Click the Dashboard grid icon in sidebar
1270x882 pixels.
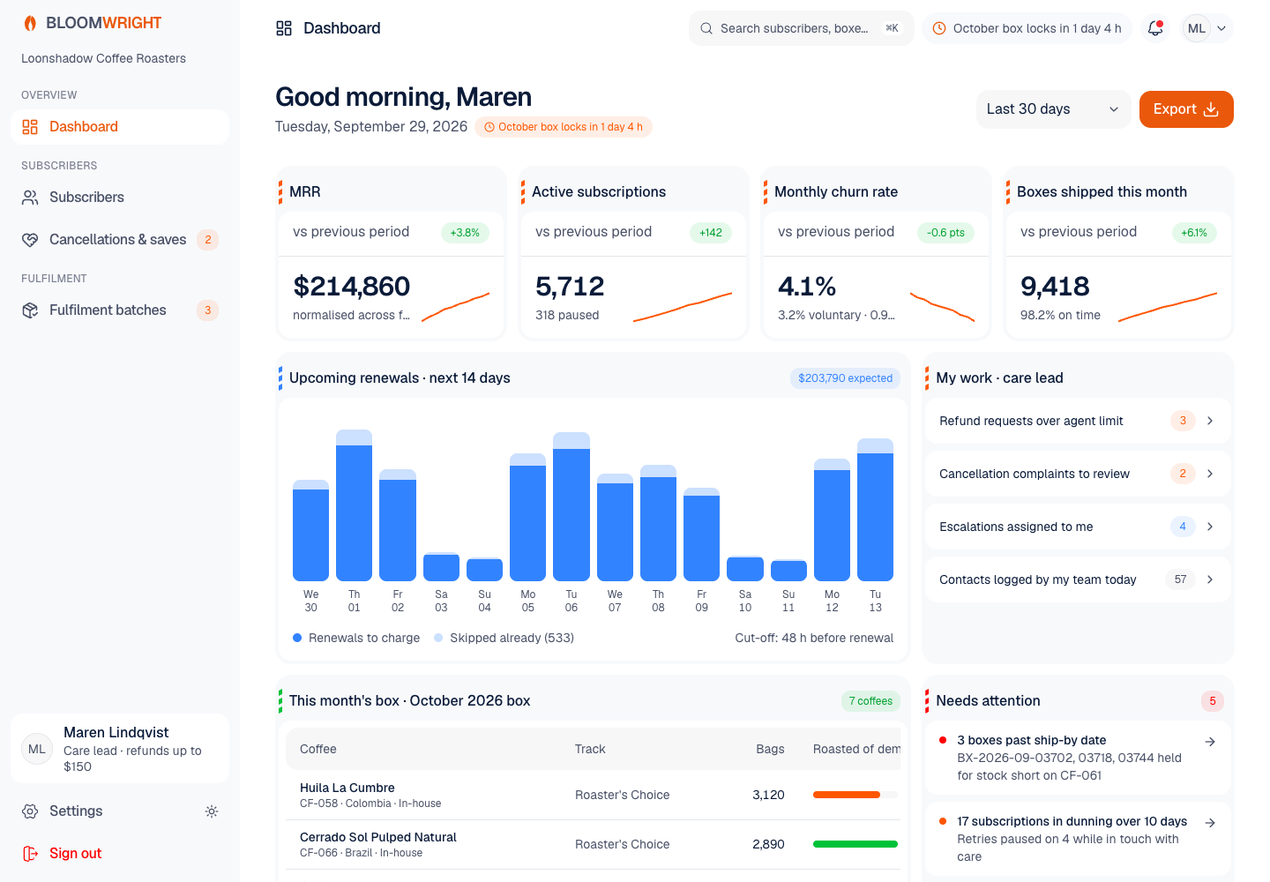pyautogui.click(x=30, y=127)
